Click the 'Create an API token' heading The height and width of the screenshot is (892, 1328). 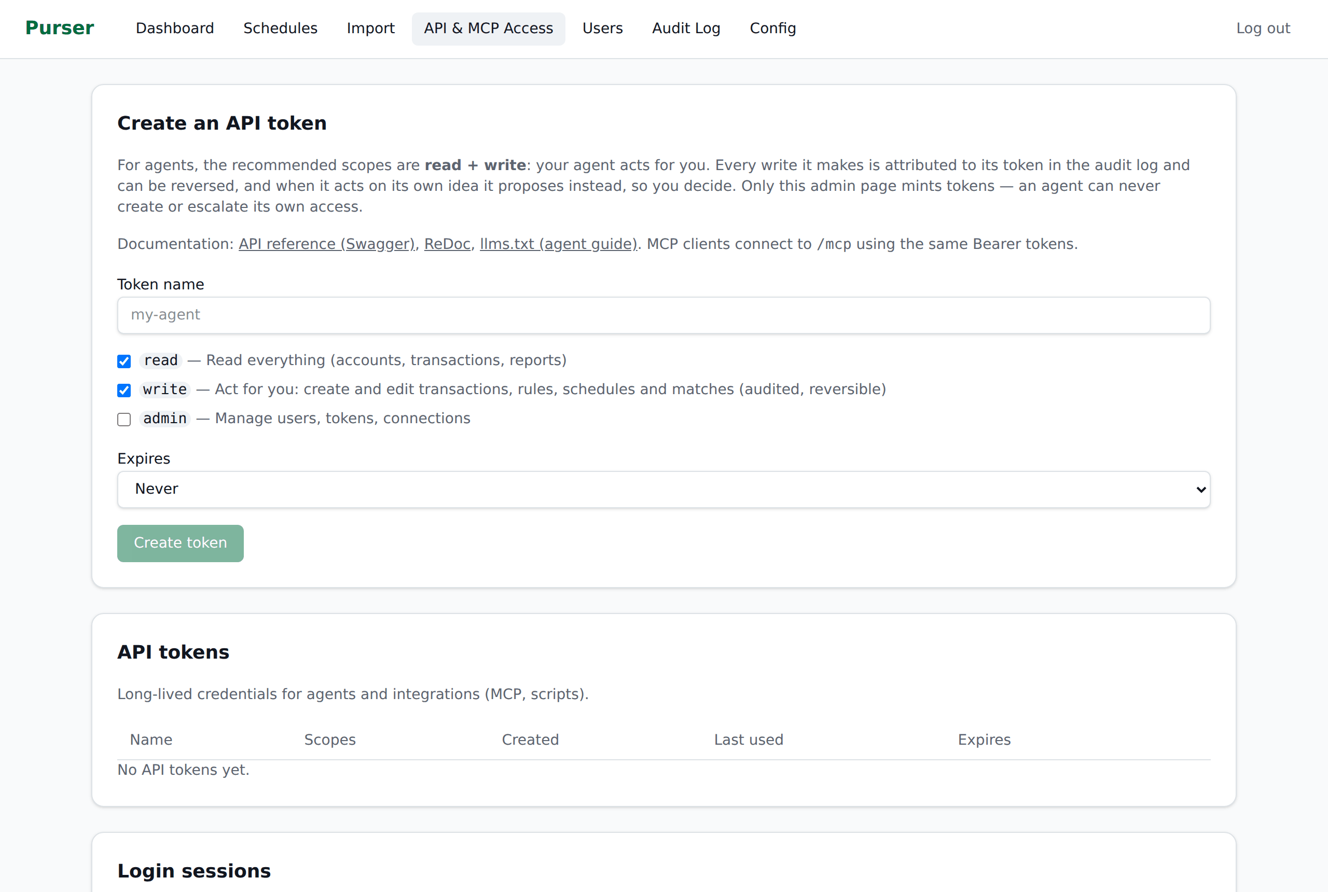[x=222, y=123]
